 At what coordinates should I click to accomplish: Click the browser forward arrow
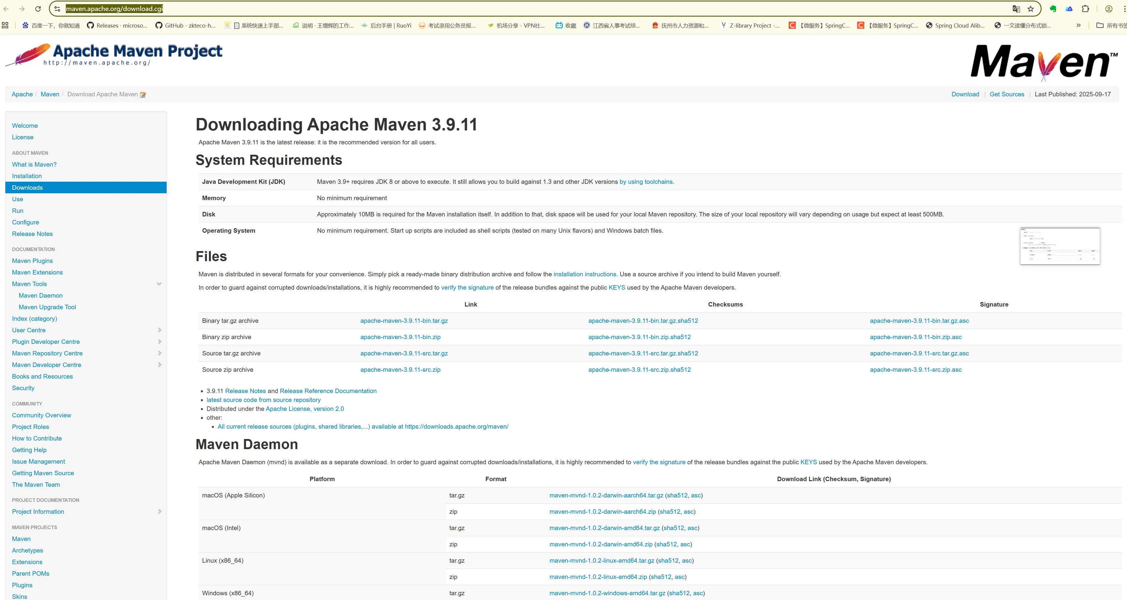click(22, 9)
